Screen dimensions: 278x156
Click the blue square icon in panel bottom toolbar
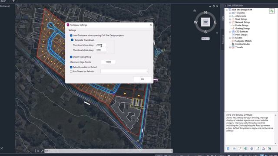click(x=228, y=149)
